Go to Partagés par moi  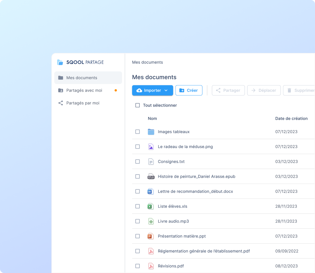[x=83, y=103]
